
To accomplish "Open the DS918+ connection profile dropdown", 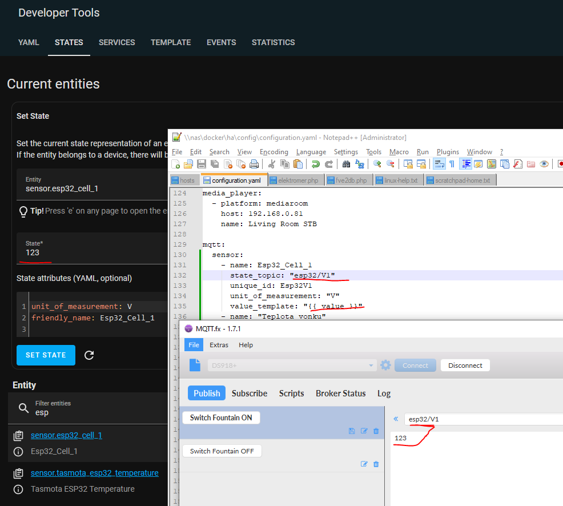I will pyautogui.click(x=372, y=366).
